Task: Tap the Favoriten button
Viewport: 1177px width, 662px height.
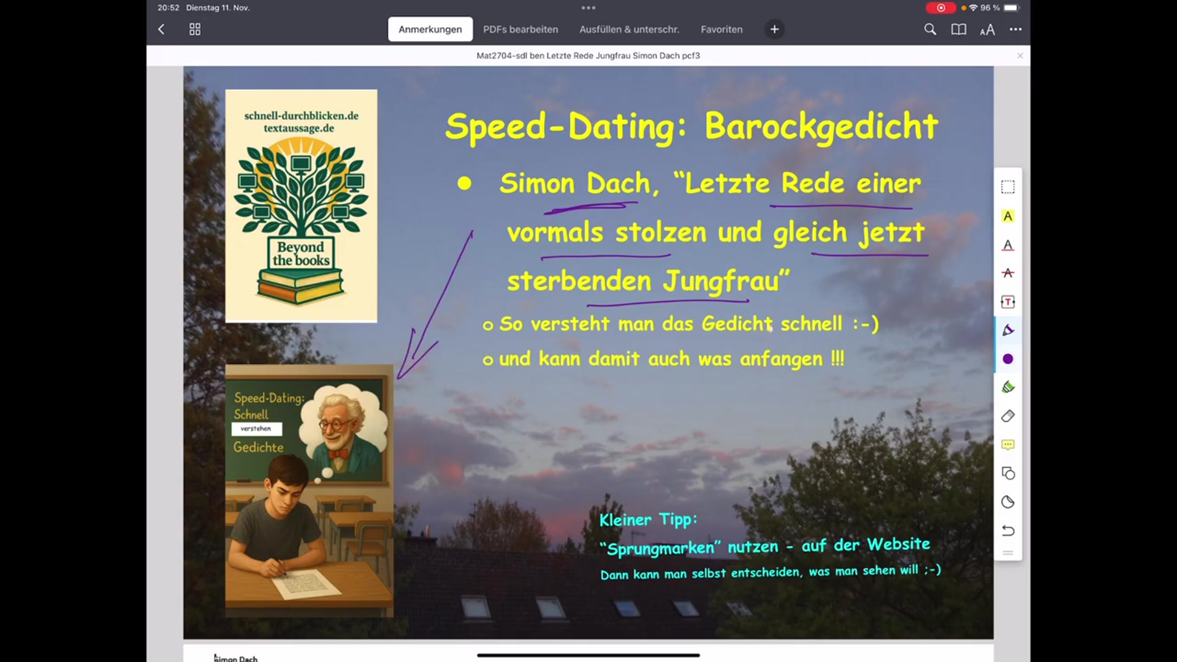Action: click(x=721, y=29)
